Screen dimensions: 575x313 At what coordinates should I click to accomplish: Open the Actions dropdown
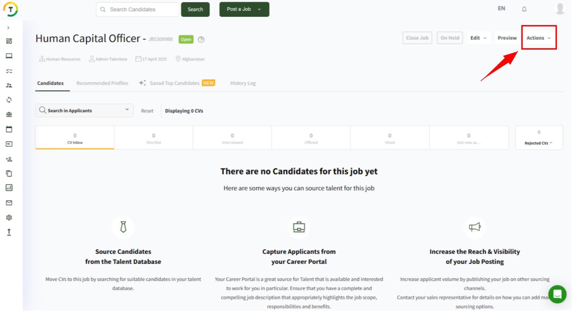pyautogui.click(x=538, y=38)
